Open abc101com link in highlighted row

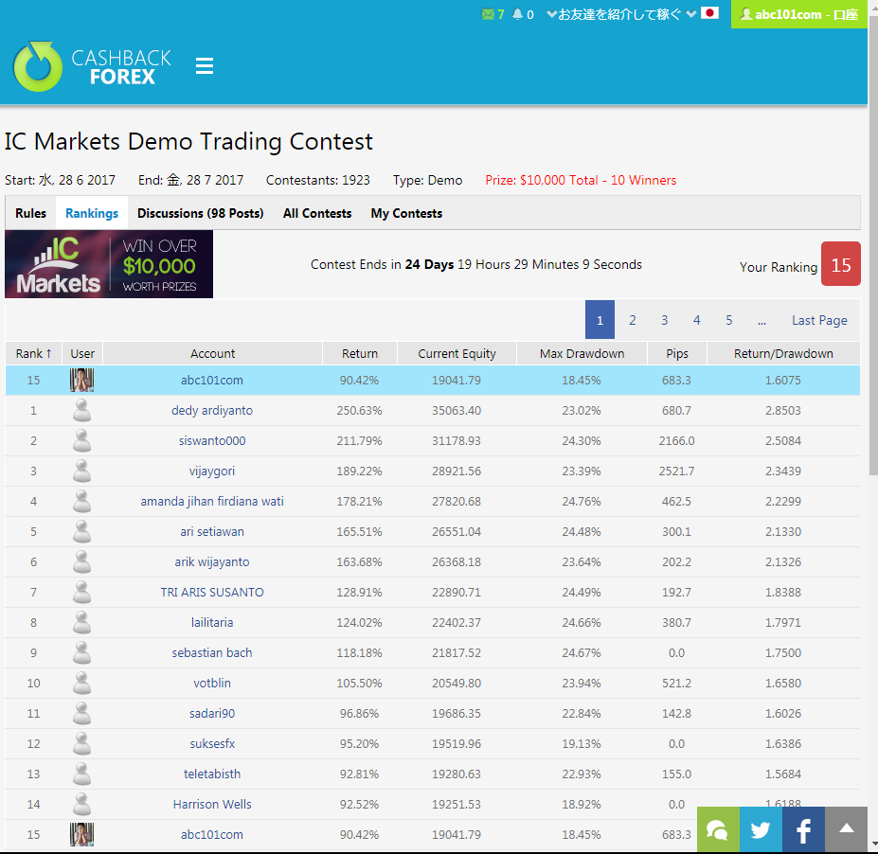click(212, 380)
